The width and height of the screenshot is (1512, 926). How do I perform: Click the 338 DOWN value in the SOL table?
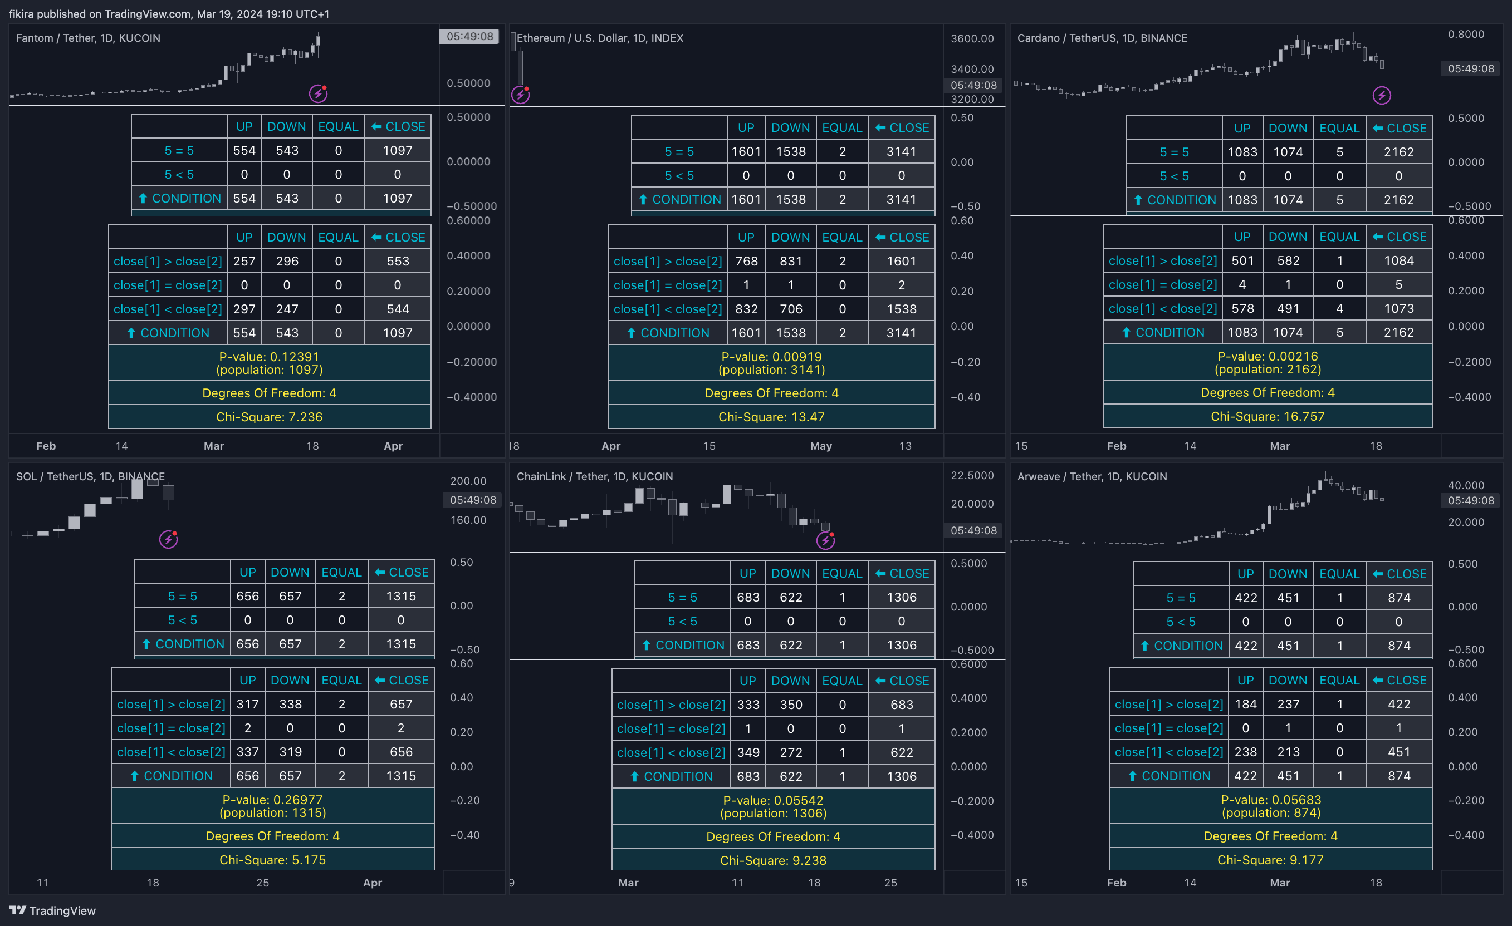[290, 704]
